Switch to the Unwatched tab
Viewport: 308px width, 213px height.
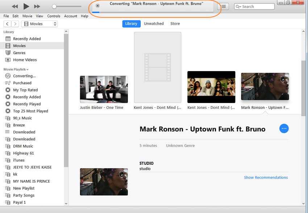click(x=154, y=24)
